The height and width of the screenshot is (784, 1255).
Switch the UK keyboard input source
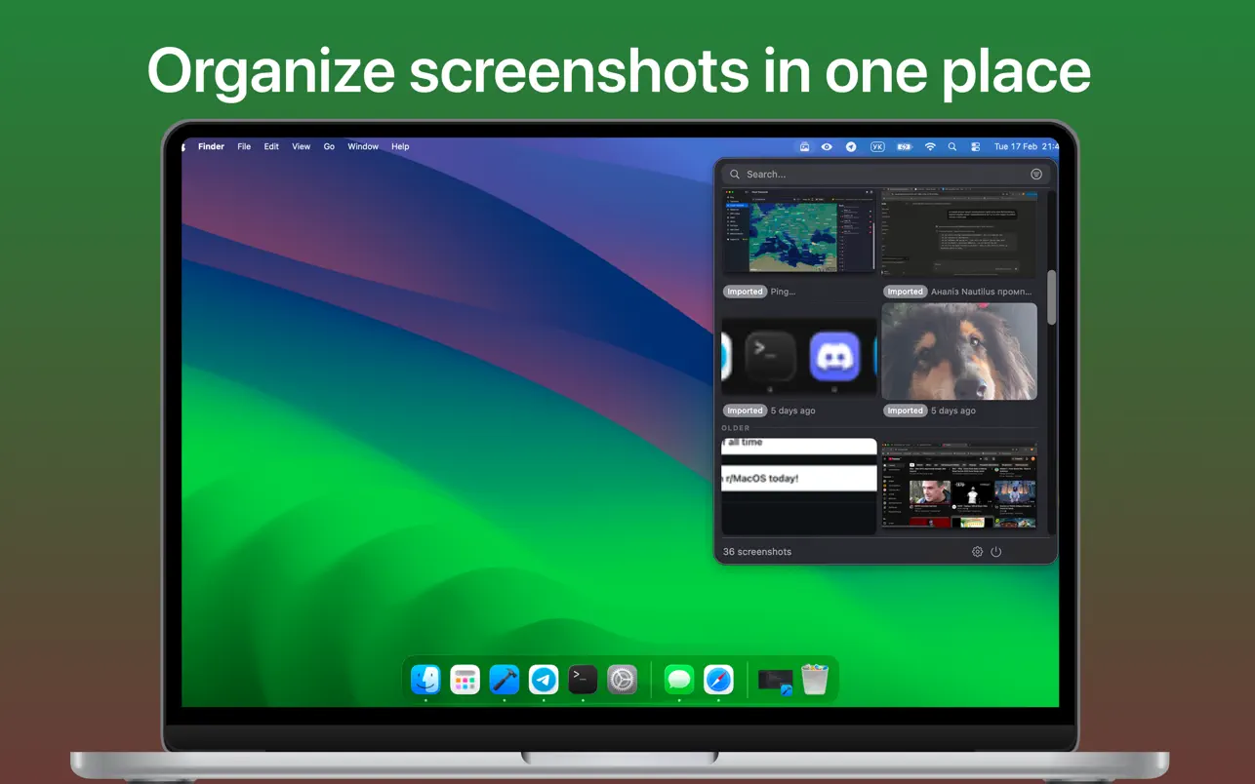877,147
